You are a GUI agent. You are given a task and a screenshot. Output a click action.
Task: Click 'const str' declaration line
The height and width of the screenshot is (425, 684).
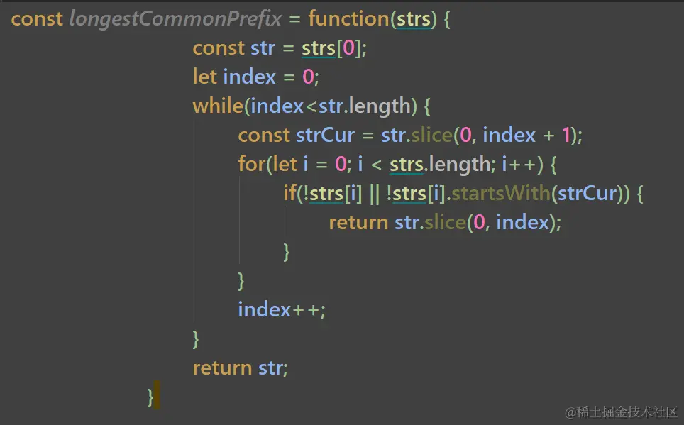(x=280, y=48)
